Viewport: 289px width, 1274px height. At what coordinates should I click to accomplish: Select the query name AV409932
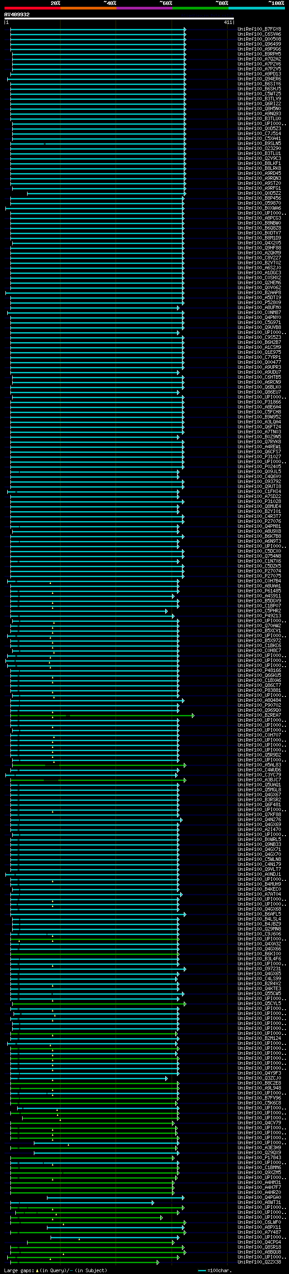[17, 15]
